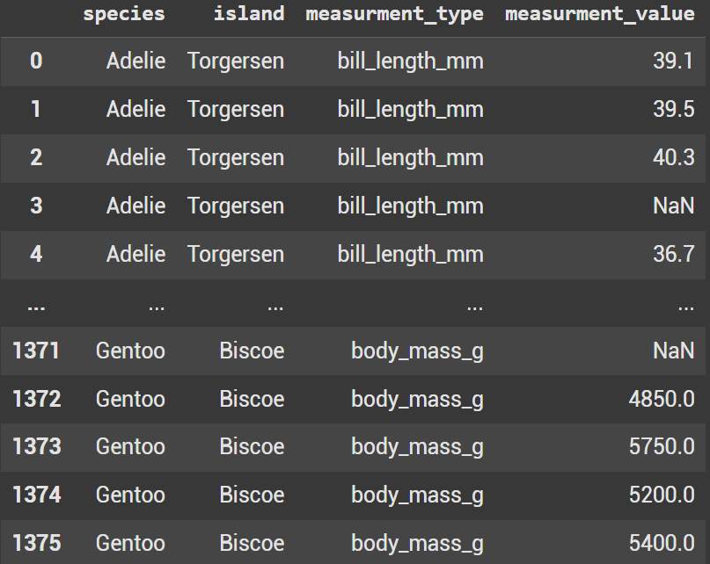Click the species column header
This screenshot has width=710, height=564.
(x=124, y=14)
